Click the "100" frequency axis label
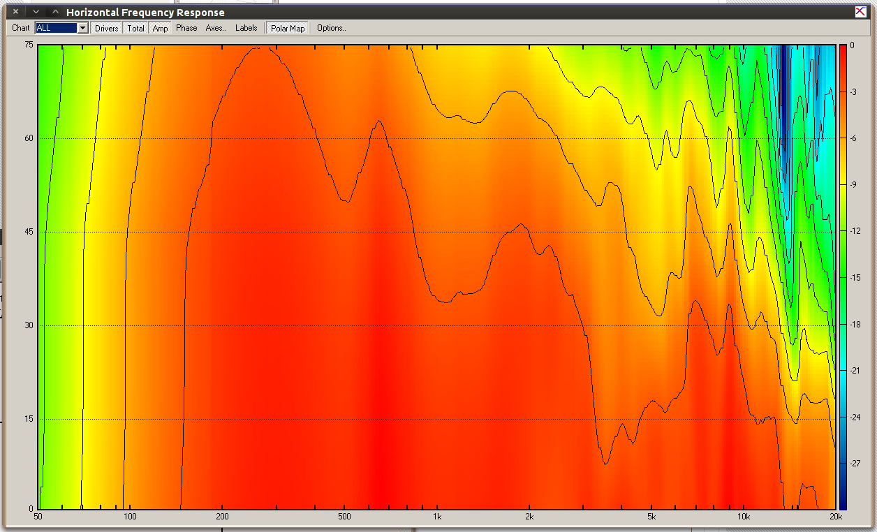 (x=129, y=517)
